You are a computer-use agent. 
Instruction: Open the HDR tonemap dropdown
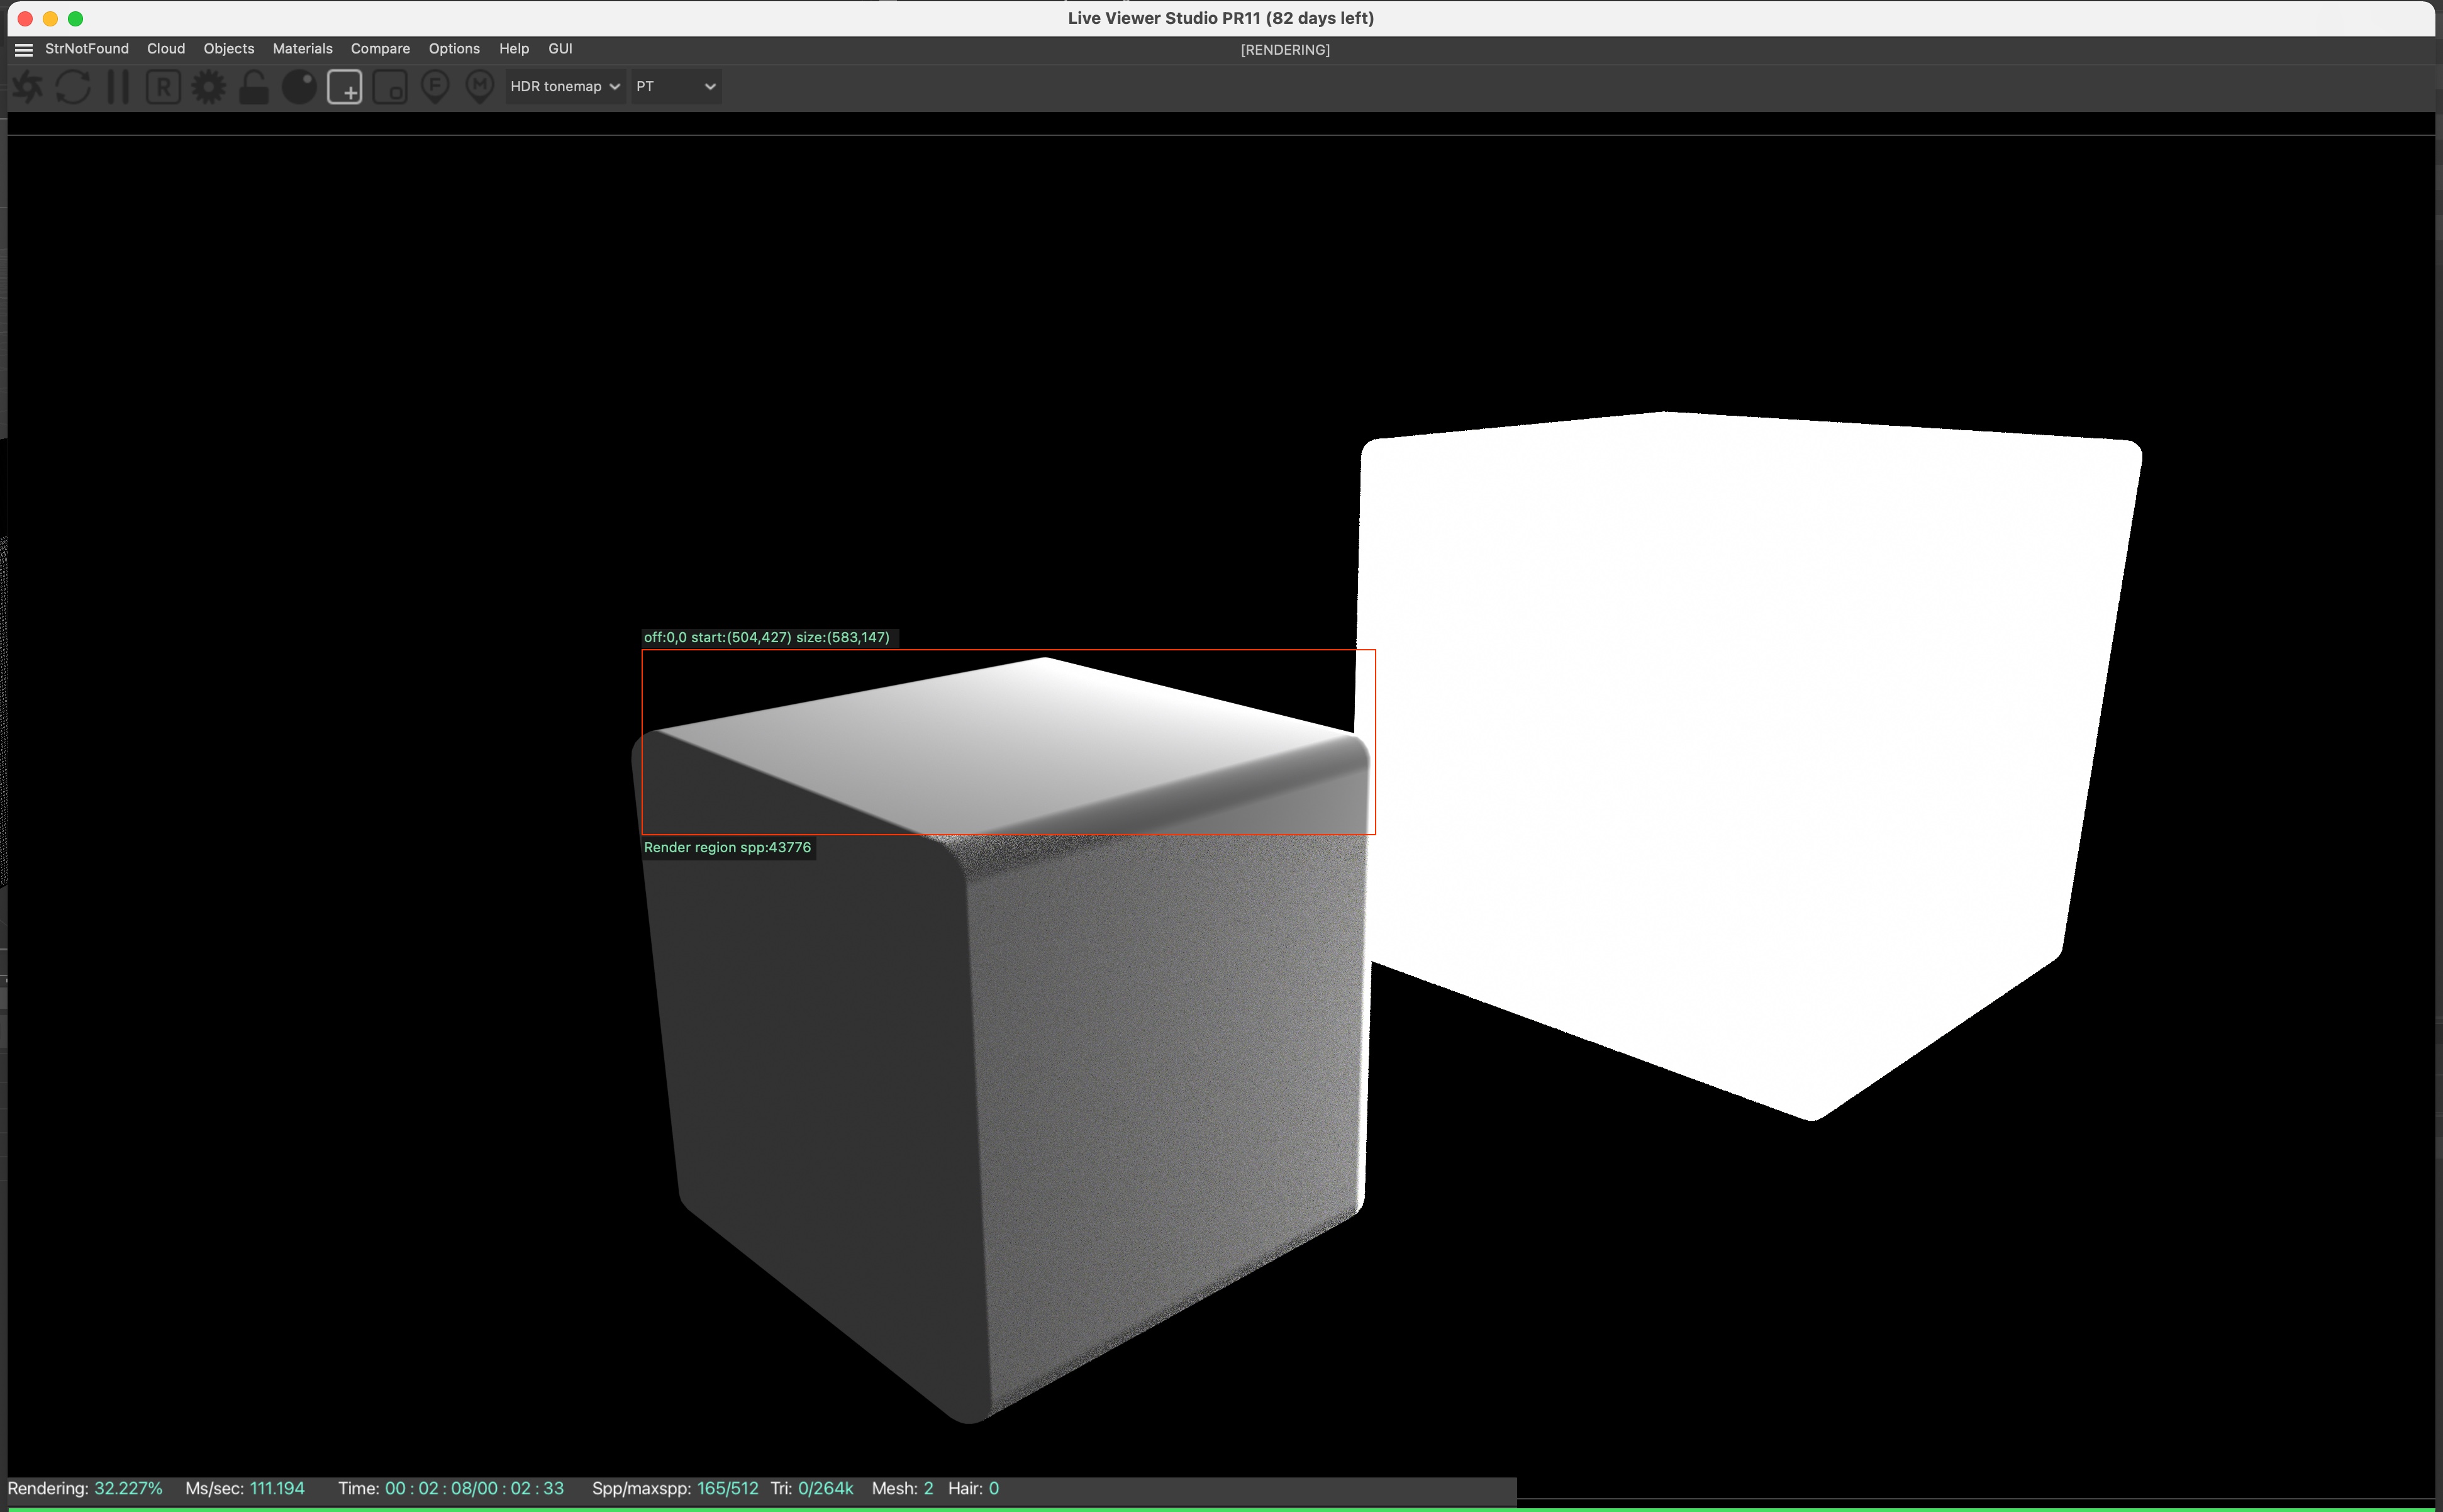click(x=565, y=87)
